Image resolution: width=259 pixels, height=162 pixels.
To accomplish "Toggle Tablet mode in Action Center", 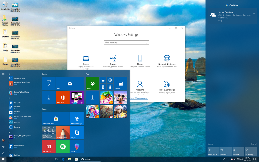I will point(213,152).
